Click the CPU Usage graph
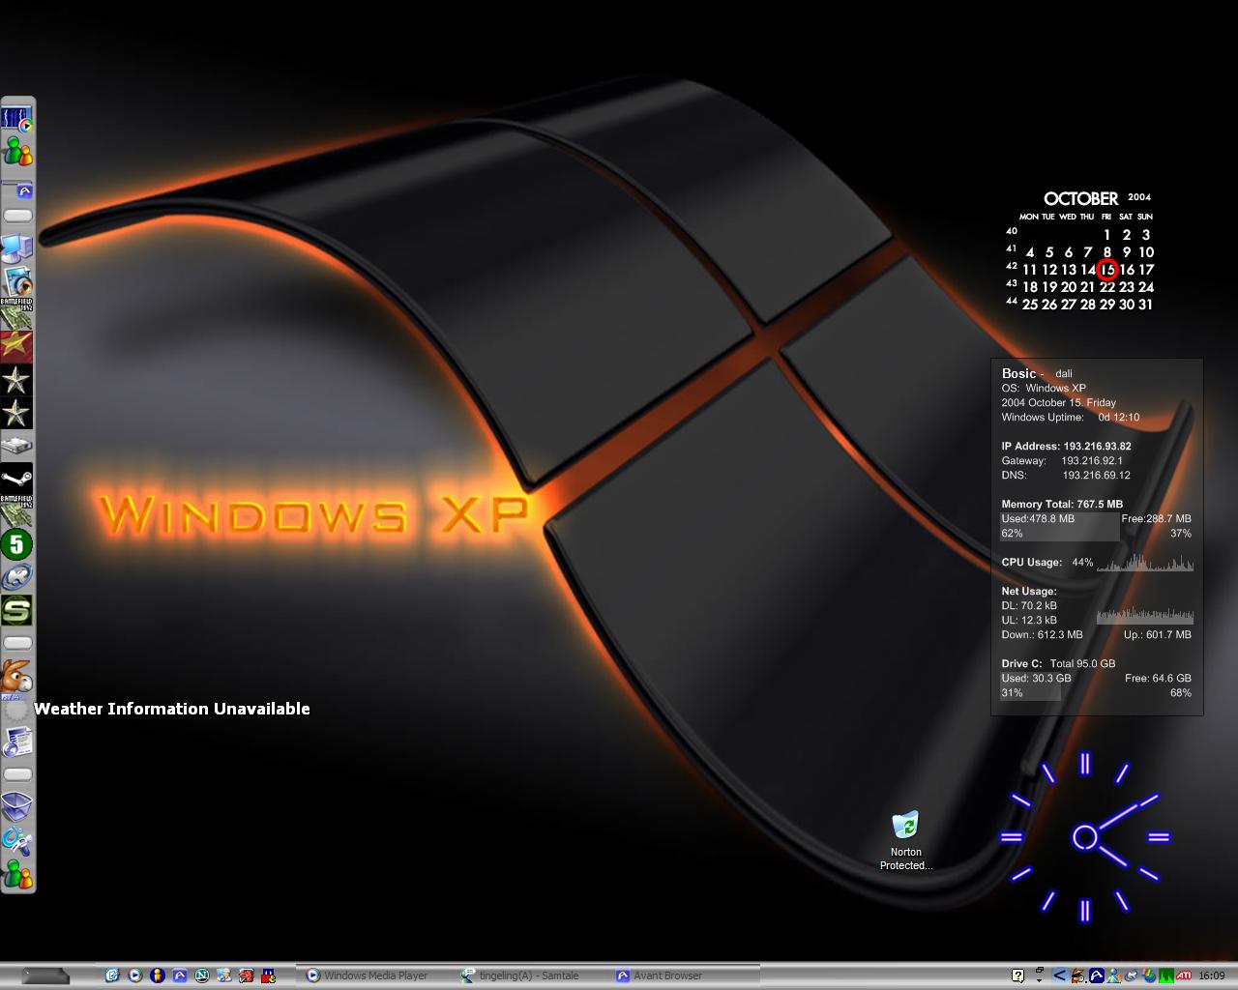 tap(1145, 562)
